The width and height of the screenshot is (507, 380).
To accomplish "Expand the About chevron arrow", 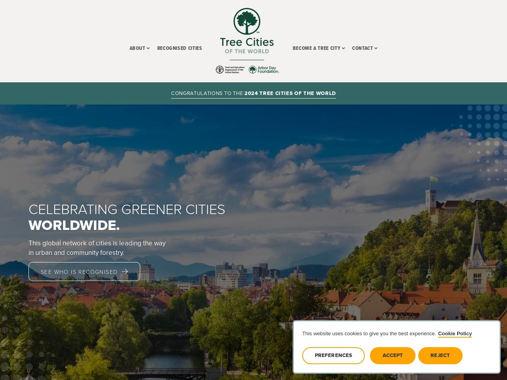I will [x=148, y=48].
